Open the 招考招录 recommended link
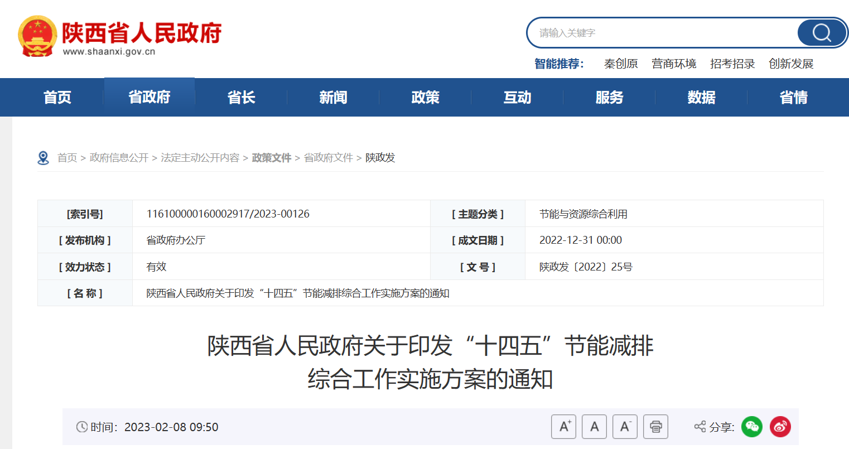This screenshot has width=849, height=449. pos(732,64)
